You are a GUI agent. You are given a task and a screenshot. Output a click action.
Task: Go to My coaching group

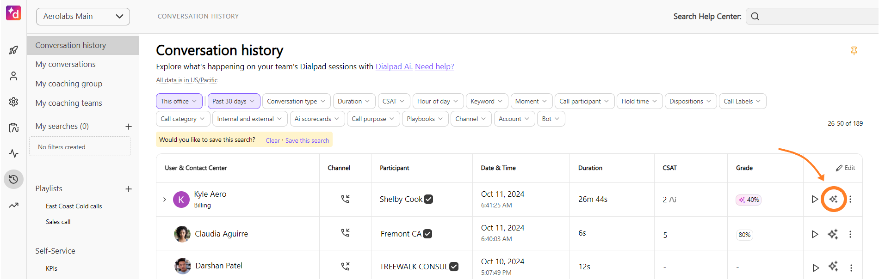click(x=69, y=84)
